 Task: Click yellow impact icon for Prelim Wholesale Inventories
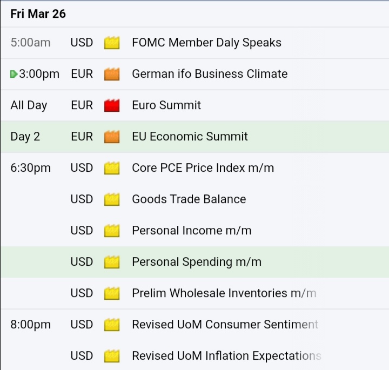tap(112, 293)
